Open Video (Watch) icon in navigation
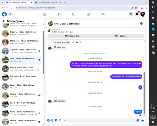This screenshot has height=126, width=157. point(74,14)
